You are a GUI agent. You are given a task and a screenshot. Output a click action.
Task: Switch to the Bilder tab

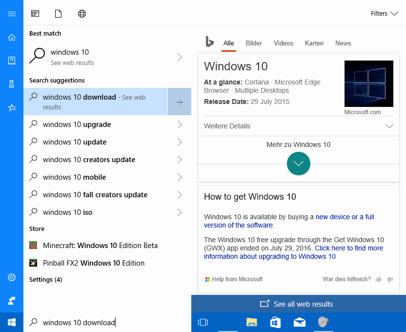click(254, 43)
